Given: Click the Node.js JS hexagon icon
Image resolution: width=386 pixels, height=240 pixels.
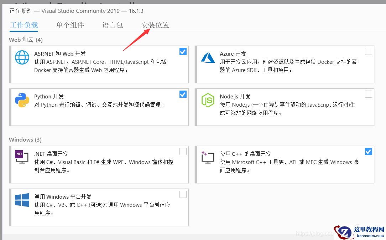Looking at the screenshot, I should [208, 100].
